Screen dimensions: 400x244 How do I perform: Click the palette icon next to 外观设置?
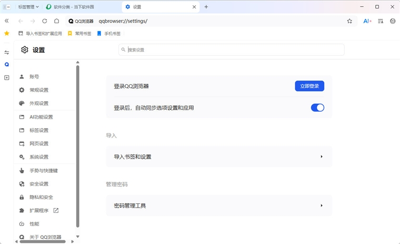(x=22, y=103)
